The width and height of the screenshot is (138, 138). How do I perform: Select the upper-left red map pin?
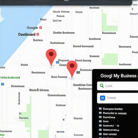tap(51, 57)
